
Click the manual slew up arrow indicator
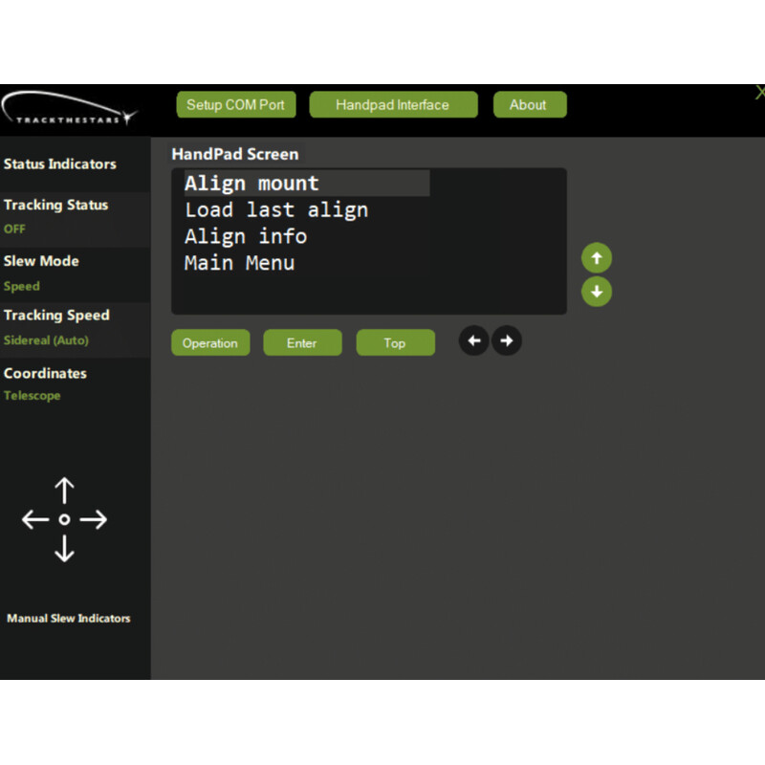64,492
